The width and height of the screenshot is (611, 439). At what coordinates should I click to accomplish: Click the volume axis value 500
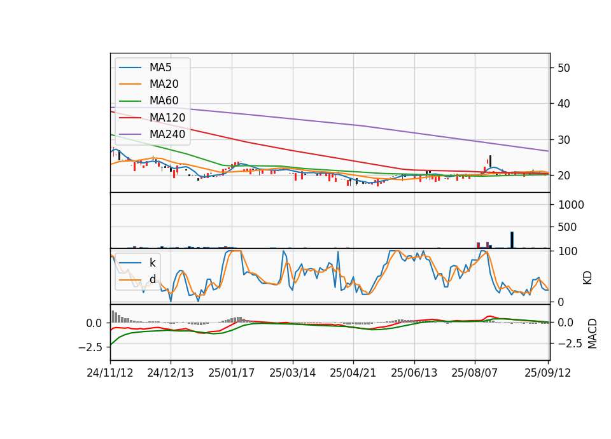(567, 227)
